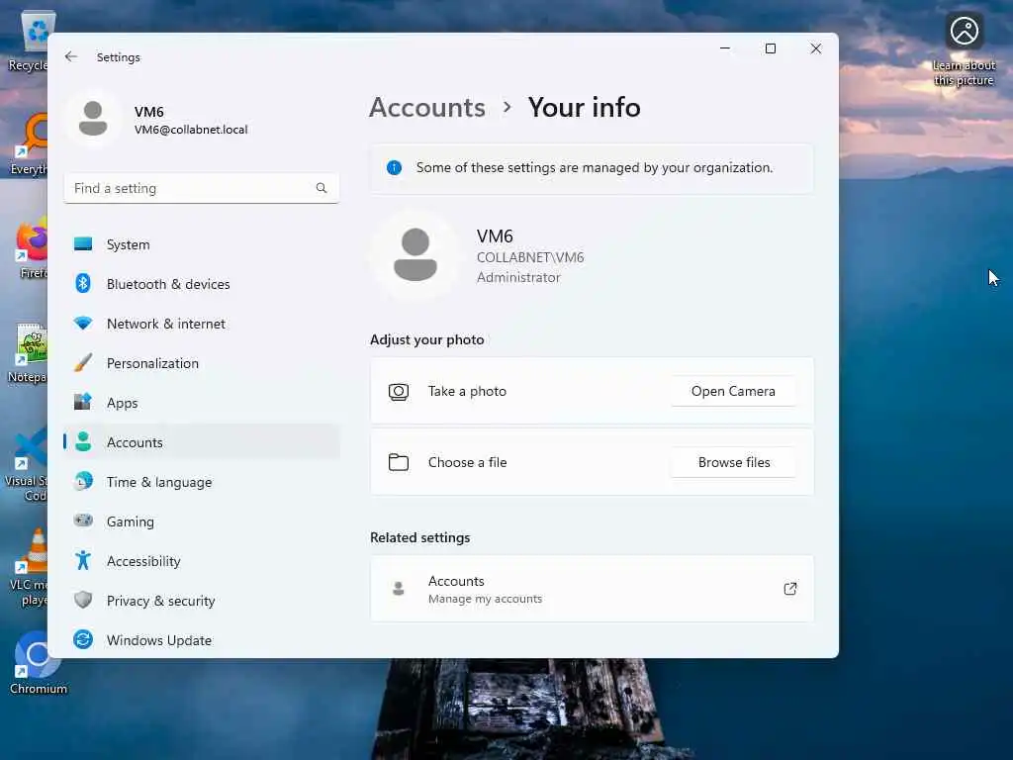Viewport: 1013px width, 760px height.
Task: Click the Gaming label in sidebar
Action: point(131,522)
